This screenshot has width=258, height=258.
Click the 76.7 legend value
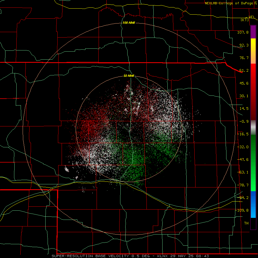click(244, 58)
